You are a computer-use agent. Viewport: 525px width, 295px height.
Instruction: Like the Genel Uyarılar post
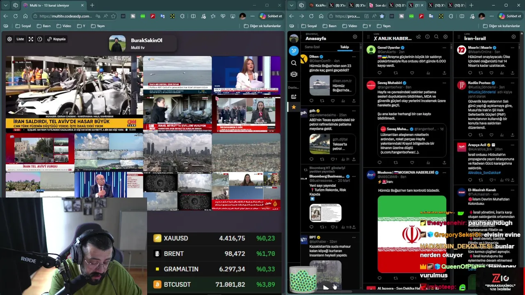pos(412,73)
